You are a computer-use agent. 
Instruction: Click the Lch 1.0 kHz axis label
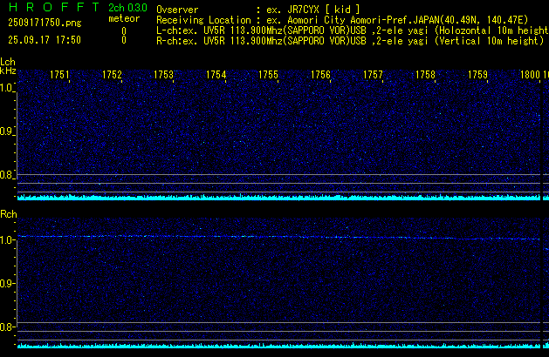click(x=7, y=88)
